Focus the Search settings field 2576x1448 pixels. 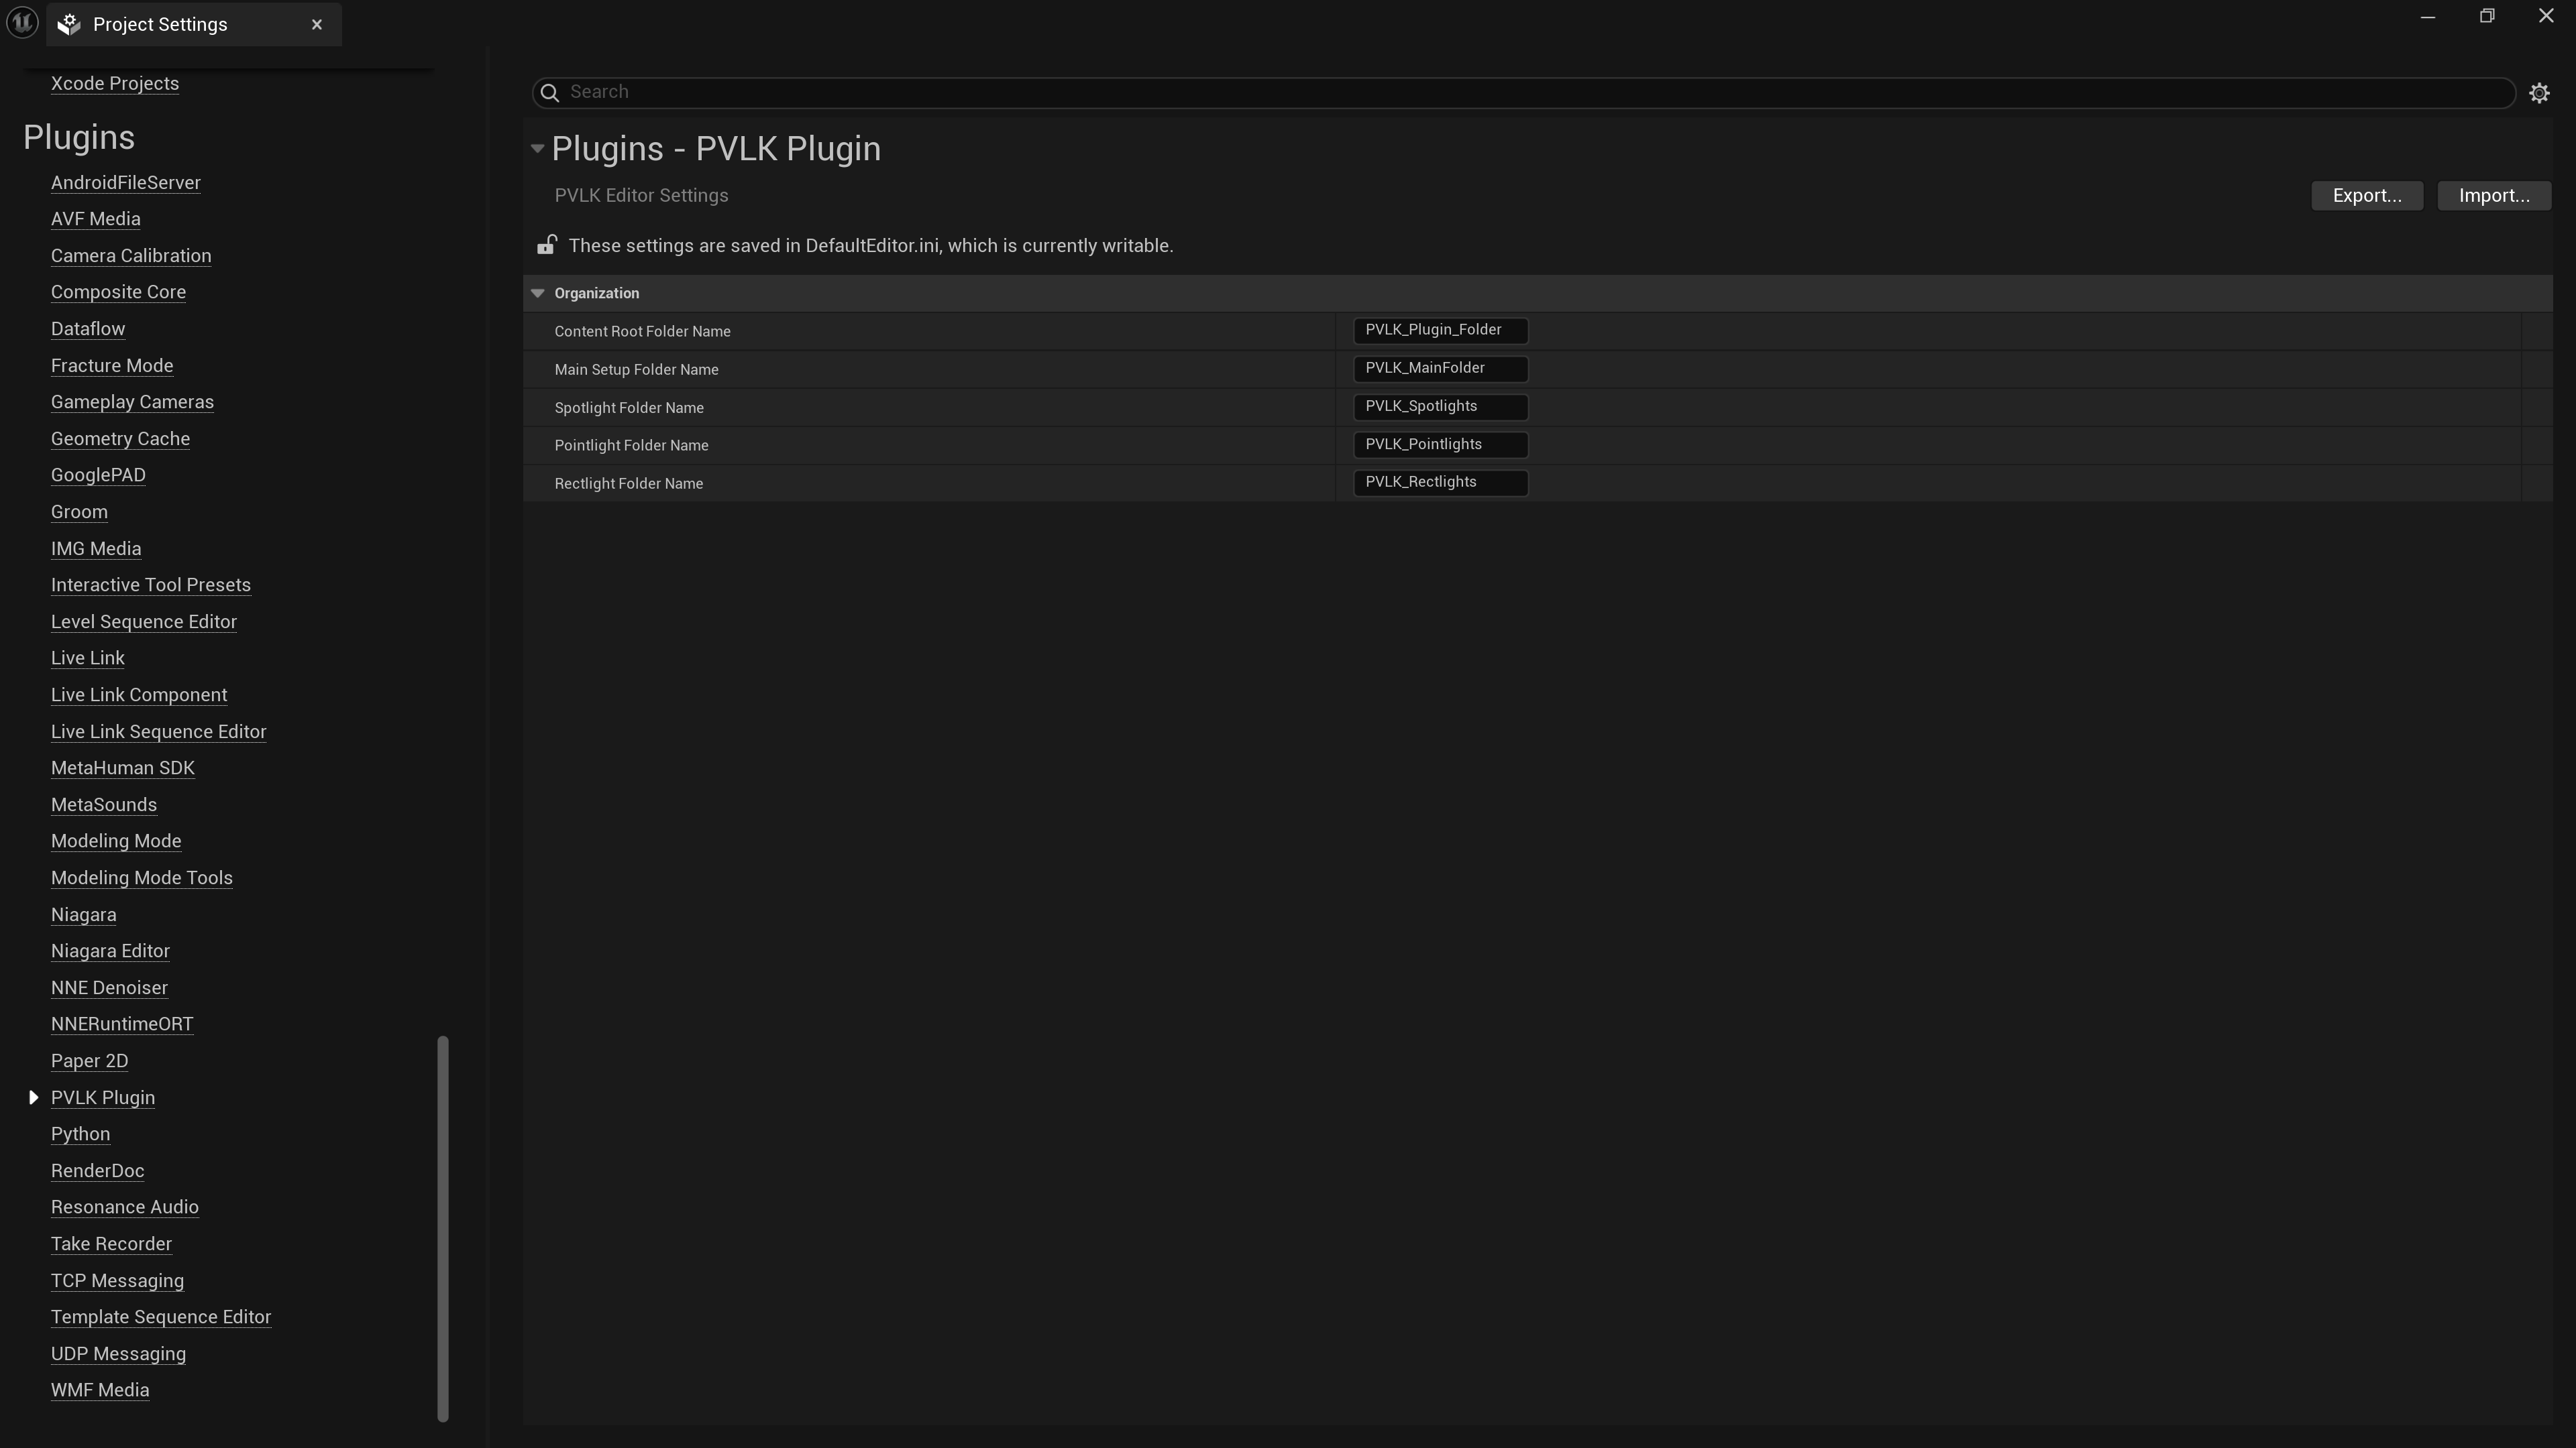tap(1523, 92)
